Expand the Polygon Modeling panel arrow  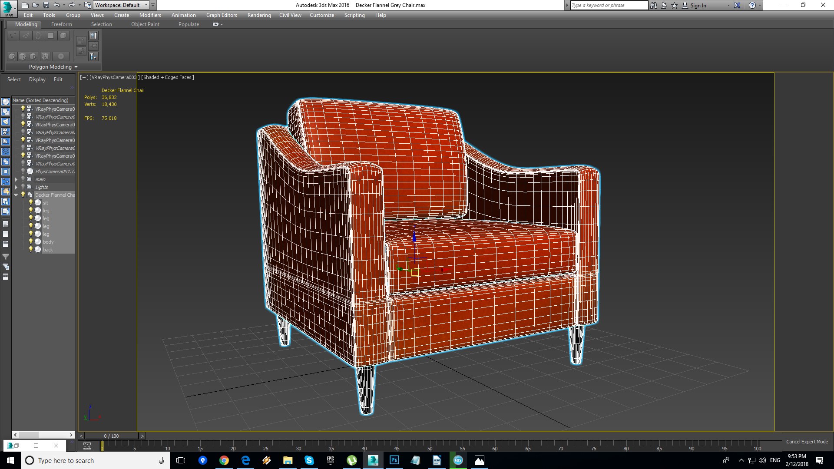click(76, 67)
